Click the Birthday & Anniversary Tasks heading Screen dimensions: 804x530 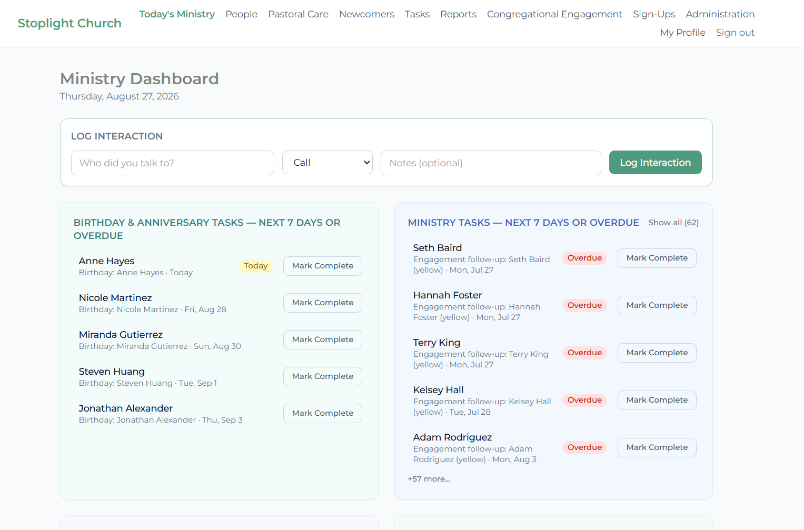click(207, 229)
